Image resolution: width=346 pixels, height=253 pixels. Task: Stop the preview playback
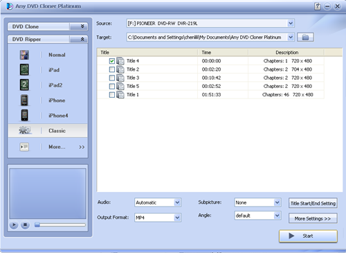point(25,225)
